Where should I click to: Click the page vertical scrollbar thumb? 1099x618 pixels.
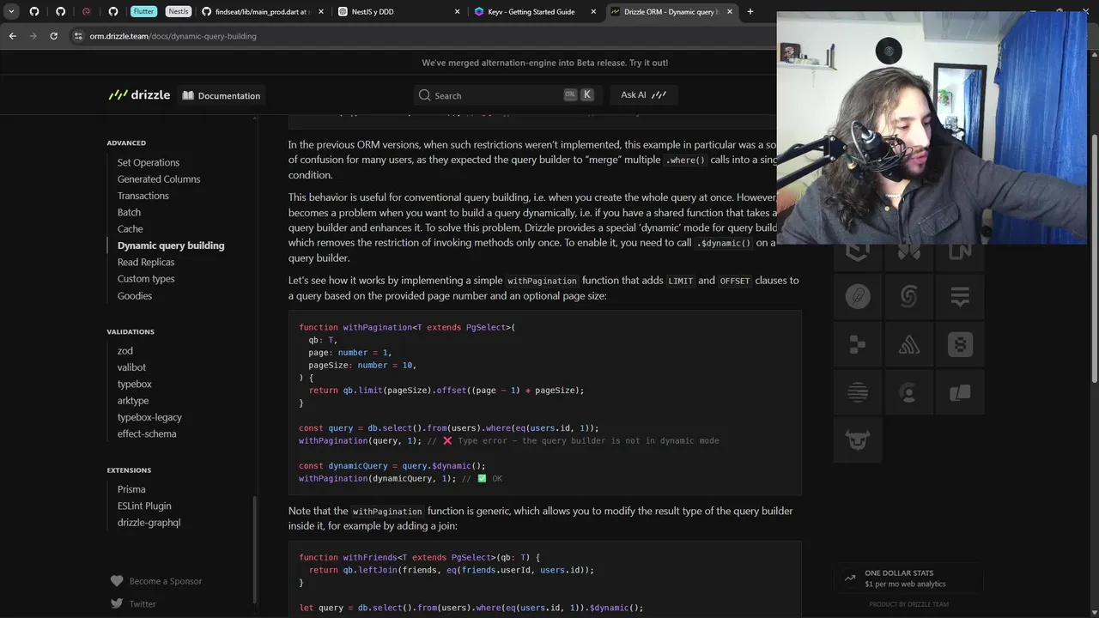(1093, 257)
